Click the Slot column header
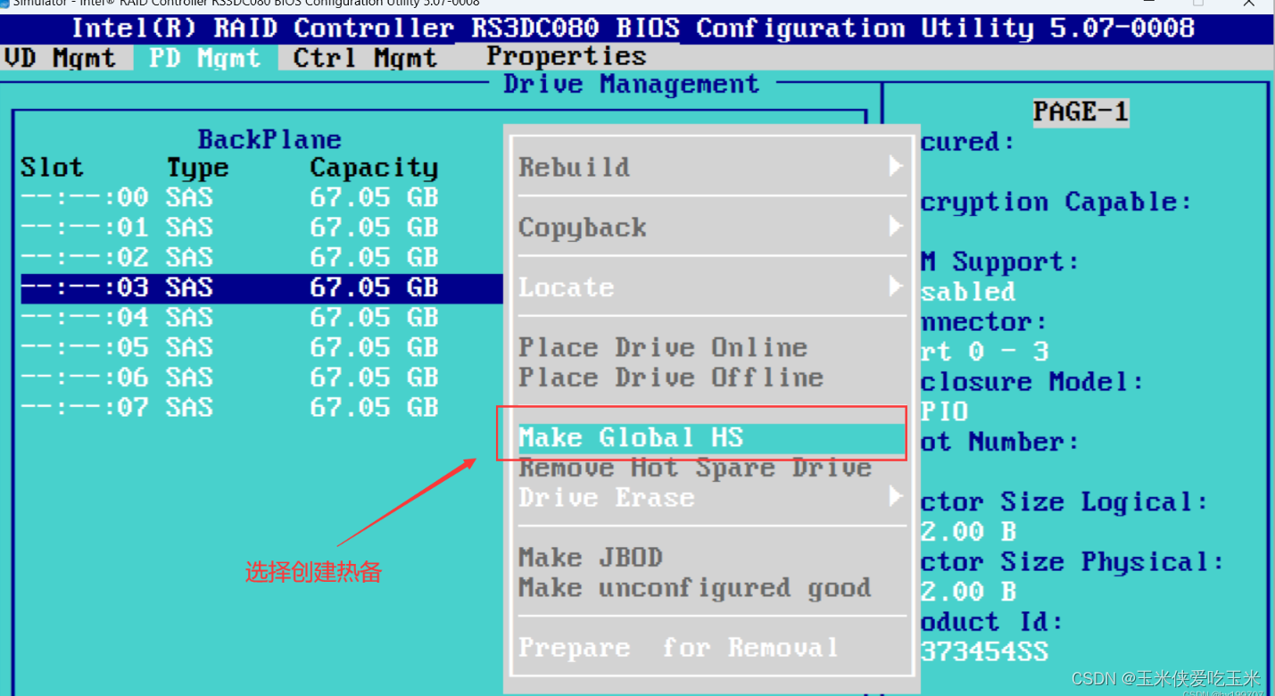1275x696 pixels. 52,167
